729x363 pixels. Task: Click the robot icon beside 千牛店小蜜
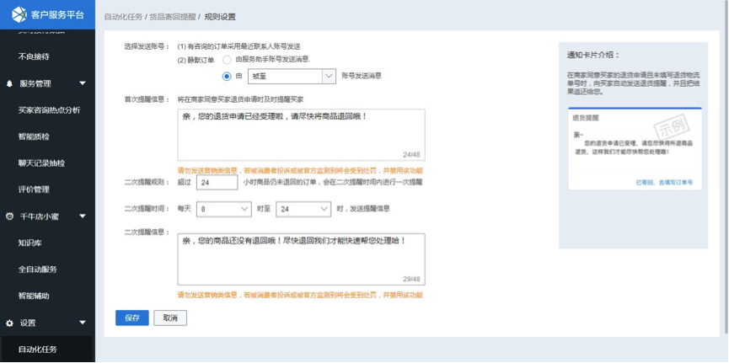[9, 216]
